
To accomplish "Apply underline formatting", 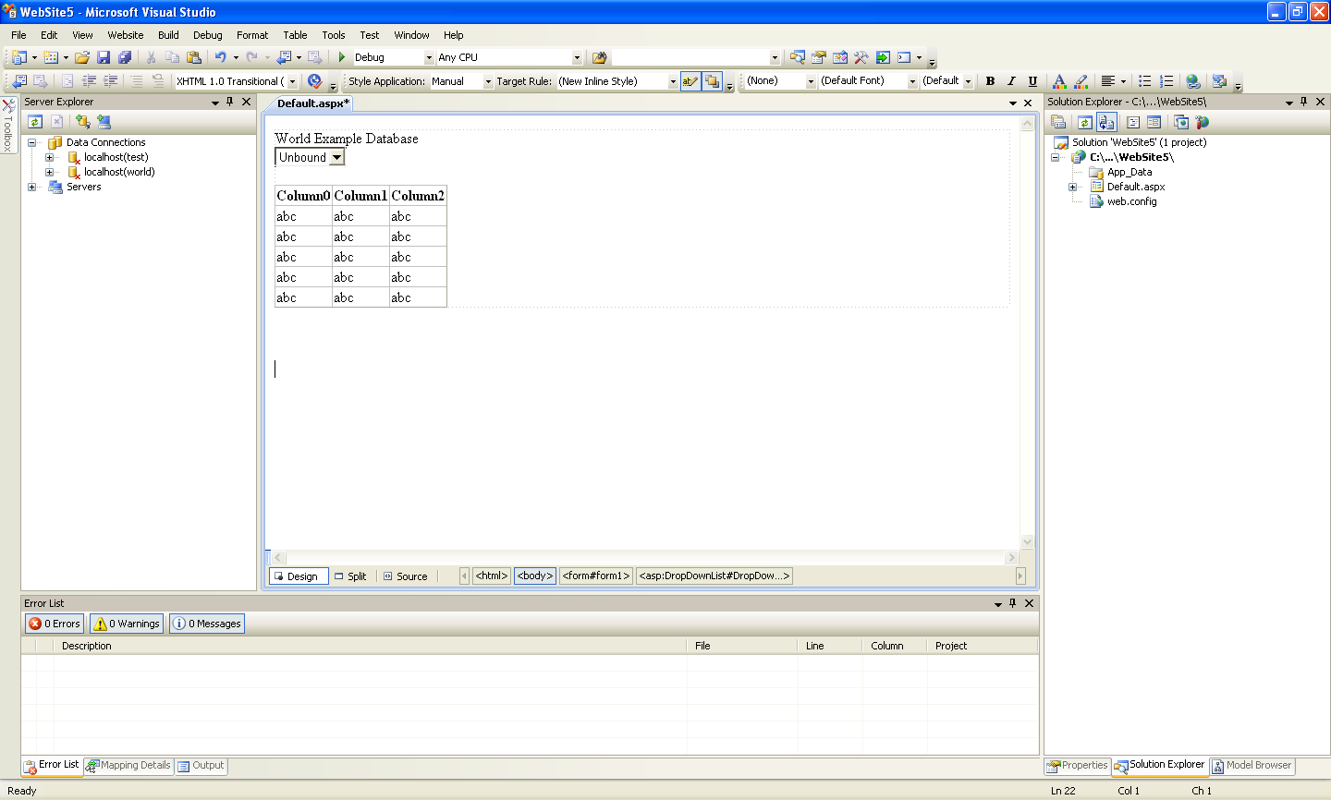I will [1032, 80].
